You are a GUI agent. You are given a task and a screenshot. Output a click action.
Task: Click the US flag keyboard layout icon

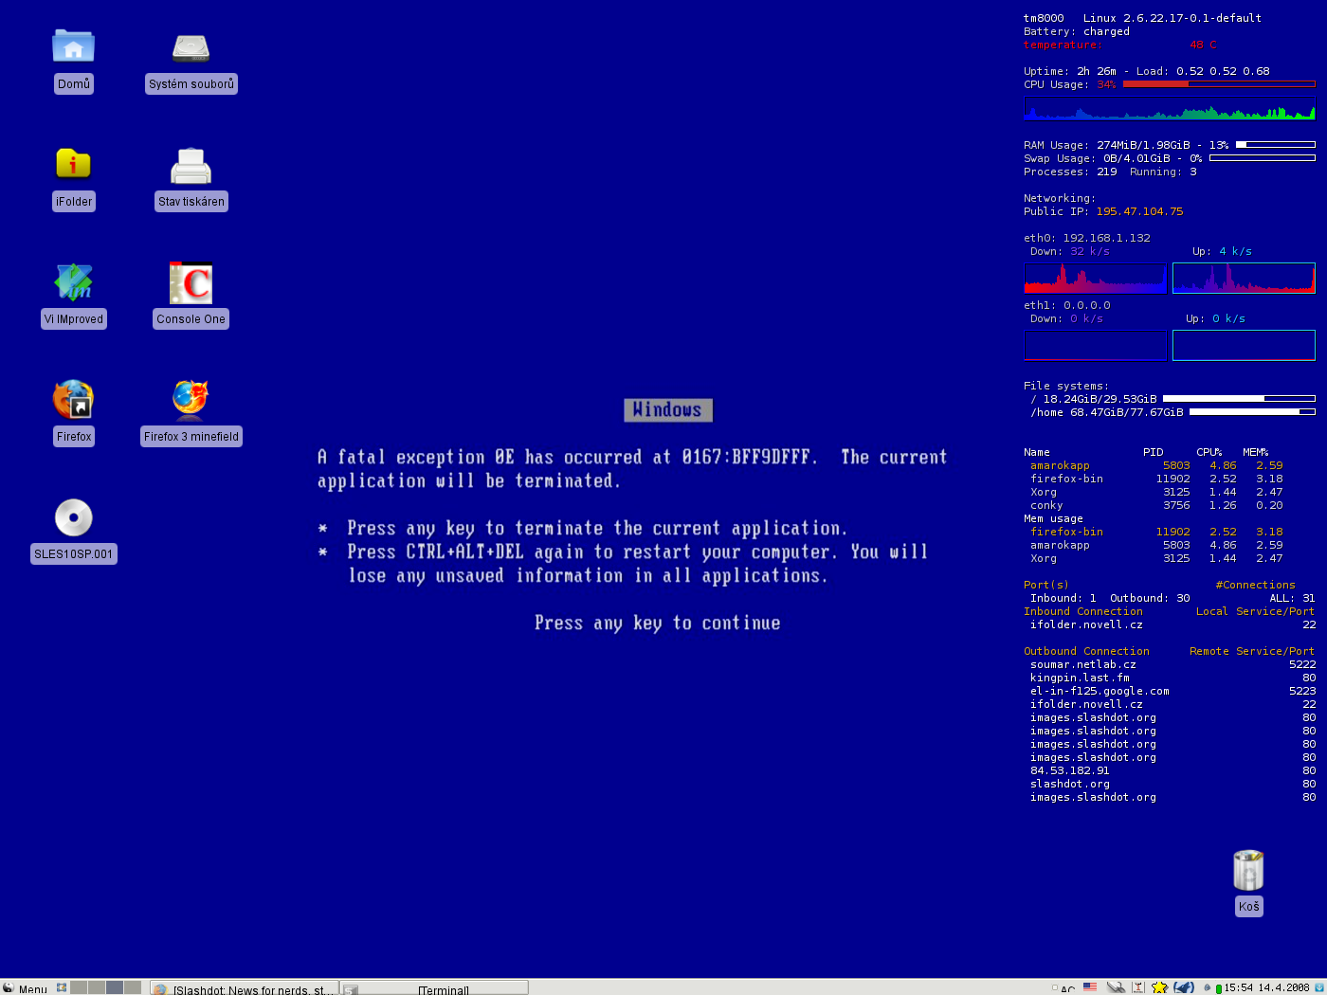(1090, 986)
